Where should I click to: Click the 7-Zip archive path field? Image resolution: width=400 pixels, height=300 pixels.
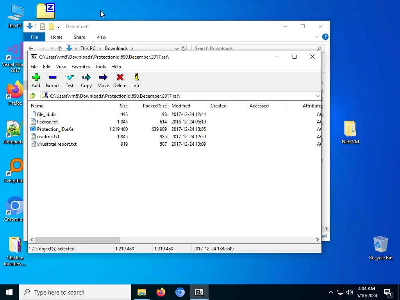point(178,96)
